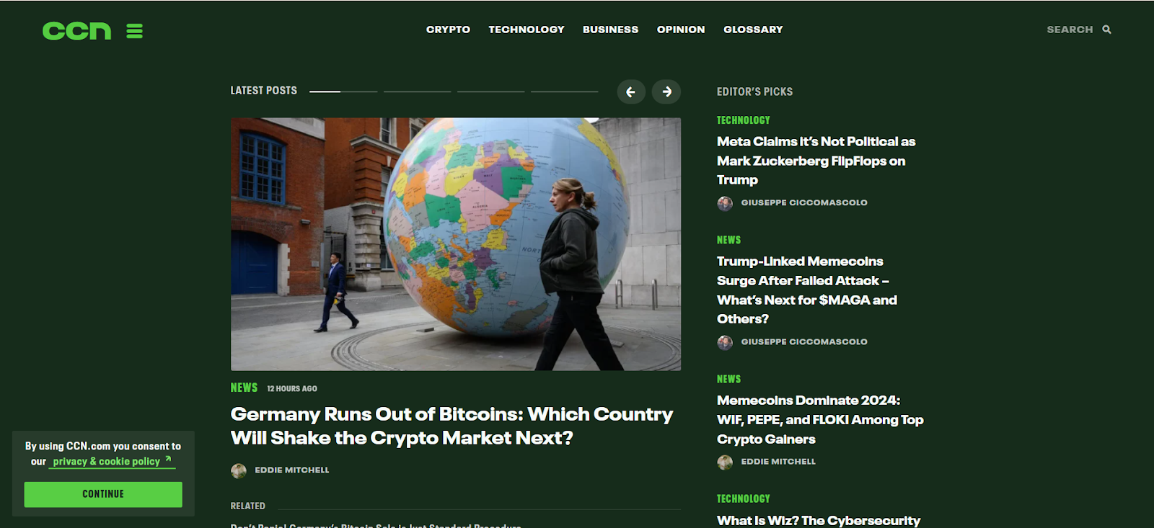Click the CCN logo
The image size is (1154, 528).
[76, 31]
